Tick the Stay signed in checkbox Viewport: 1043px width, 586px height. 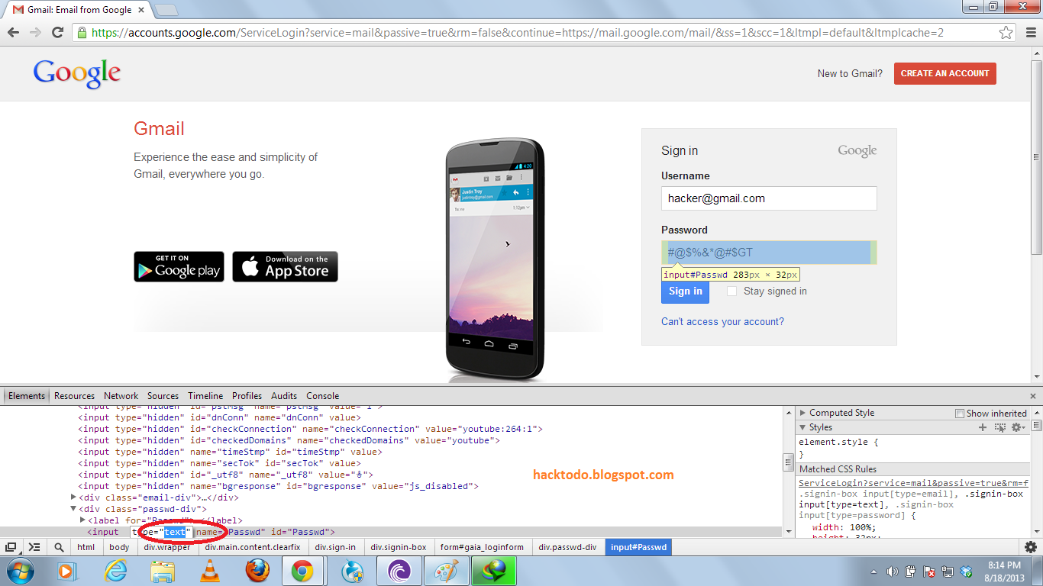click(731, 291)
